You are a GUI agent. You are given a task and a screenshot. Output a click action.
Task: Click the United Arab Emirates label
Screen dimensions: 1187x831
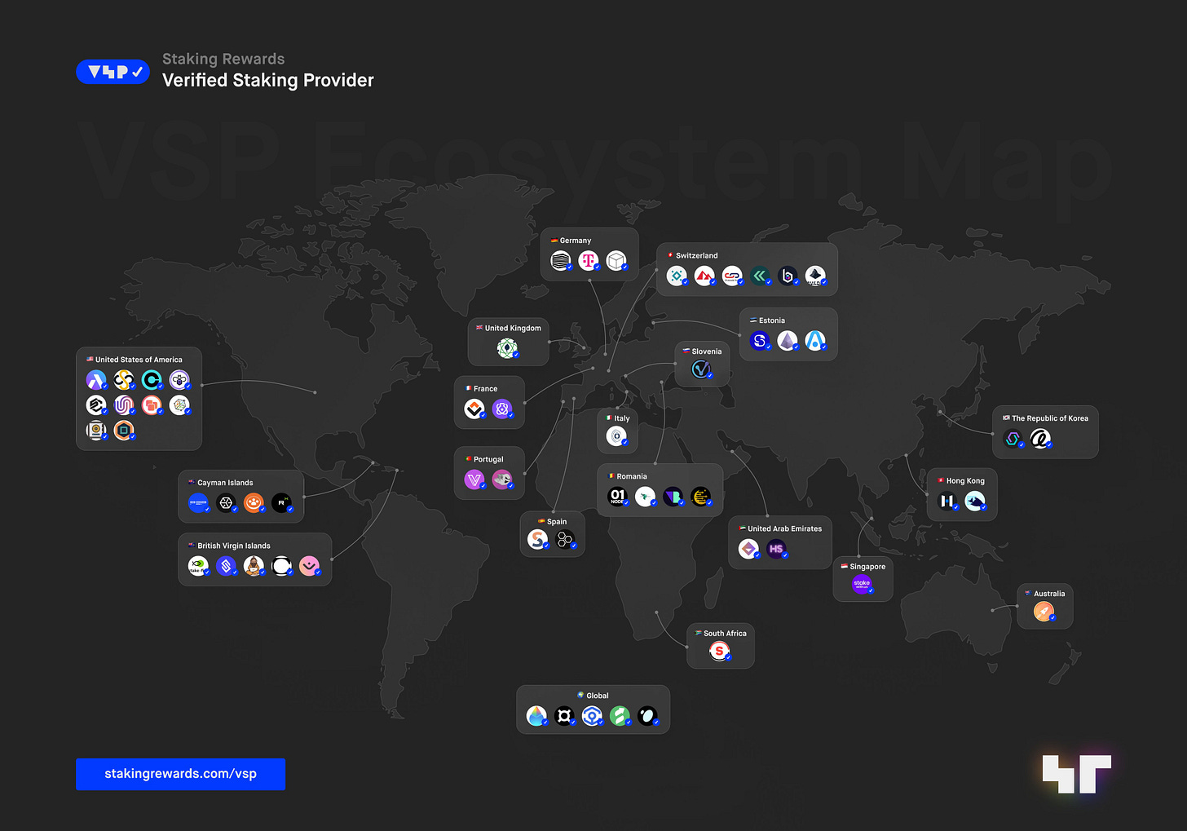(785, 528)
